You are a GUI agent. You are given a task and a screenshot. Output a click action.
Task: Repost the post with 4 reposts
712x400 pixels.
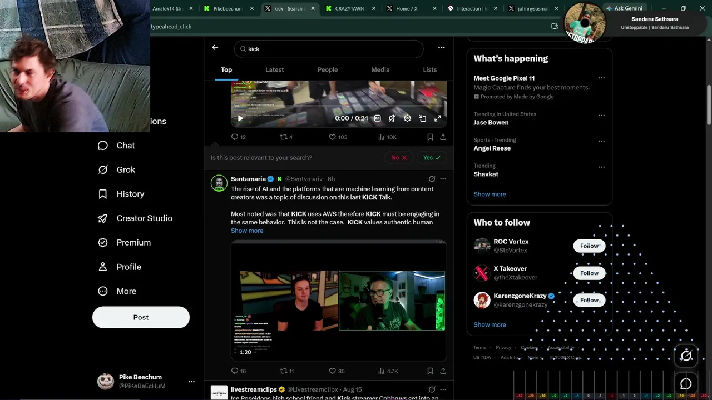[x=286, y=137]
